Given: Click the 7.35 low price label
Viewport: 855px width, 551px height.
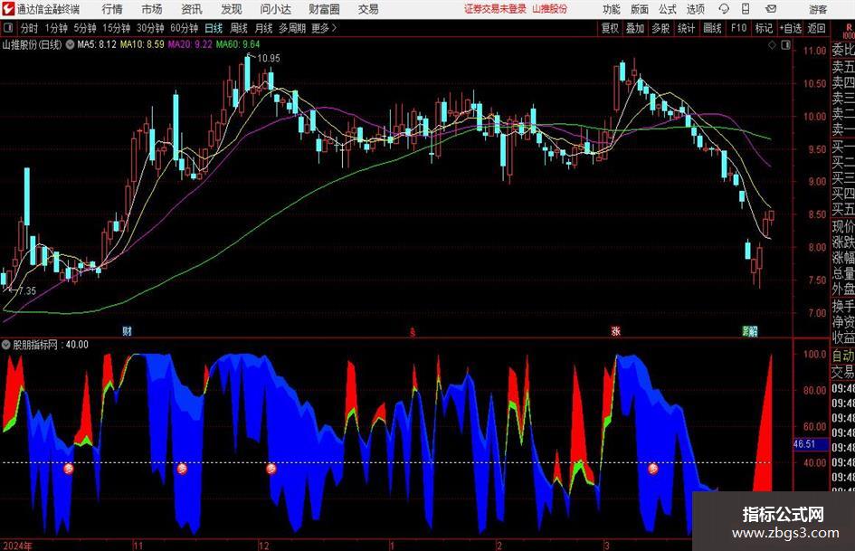Looking at the screenshot, I should pos(27,290).
